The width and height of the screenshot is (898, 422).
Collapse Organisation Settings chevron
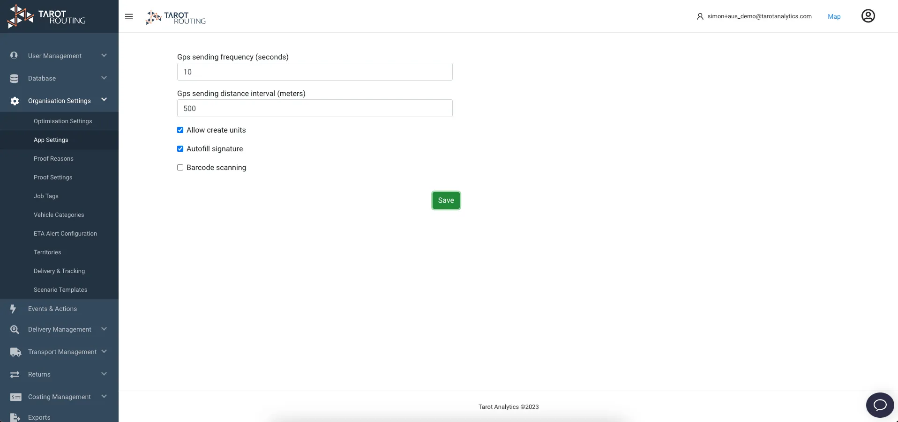[x=104, y=99]
